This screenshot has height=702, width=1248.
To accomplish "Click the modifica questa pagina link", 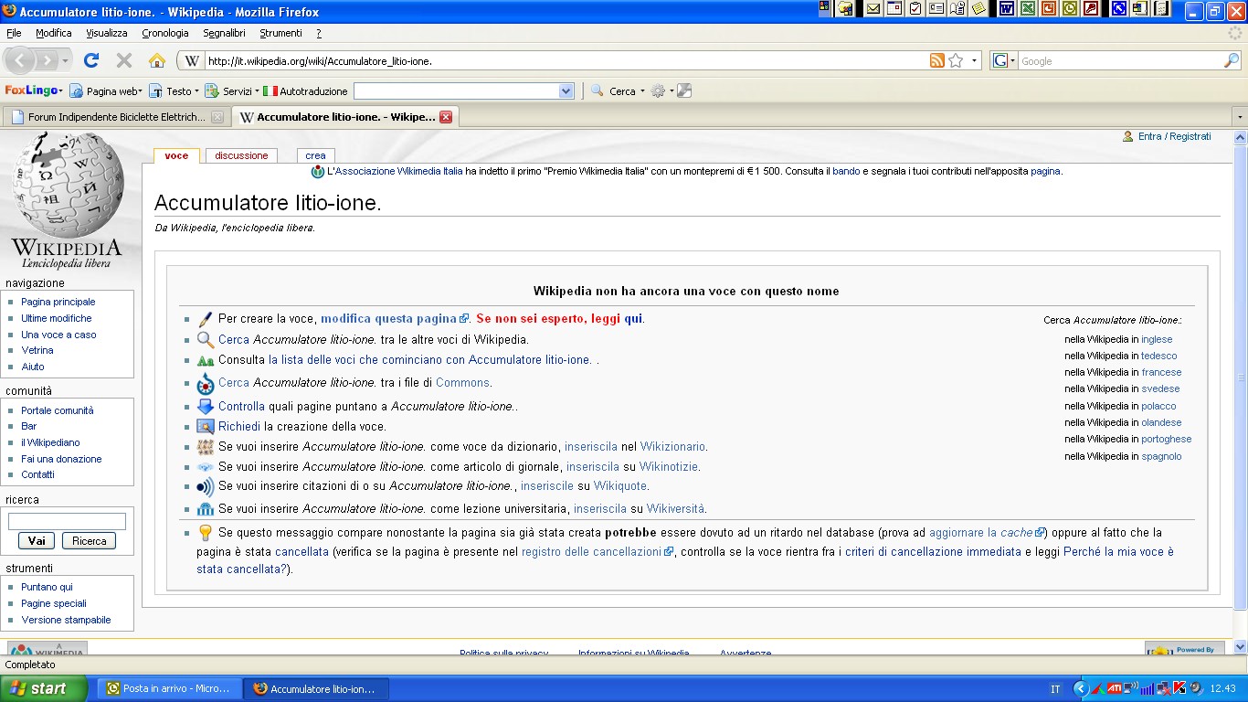I will pos(388,319).
